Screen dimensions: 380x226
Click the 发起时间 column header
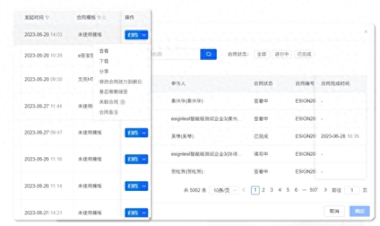coord(34,18)
